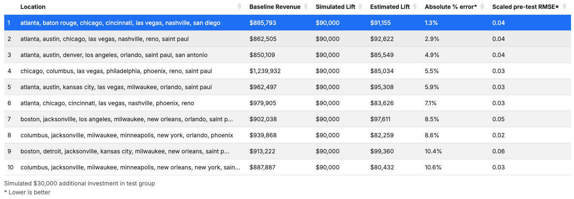The width and height of the screenshot is (574, 199).
Task: Click the Scaled pre-test RMSE header text
Action: (525, 7)
